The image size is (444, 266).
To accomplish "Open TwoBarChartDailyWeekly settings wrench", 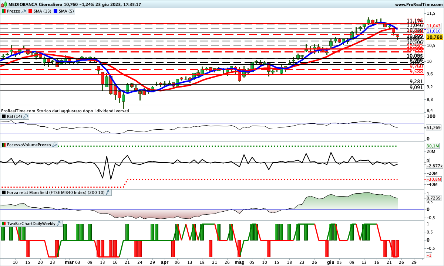I will [x=59, y=224].
